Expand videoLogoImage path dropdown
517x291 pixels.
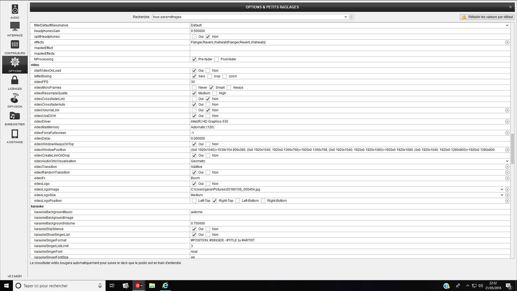[502, 189]
